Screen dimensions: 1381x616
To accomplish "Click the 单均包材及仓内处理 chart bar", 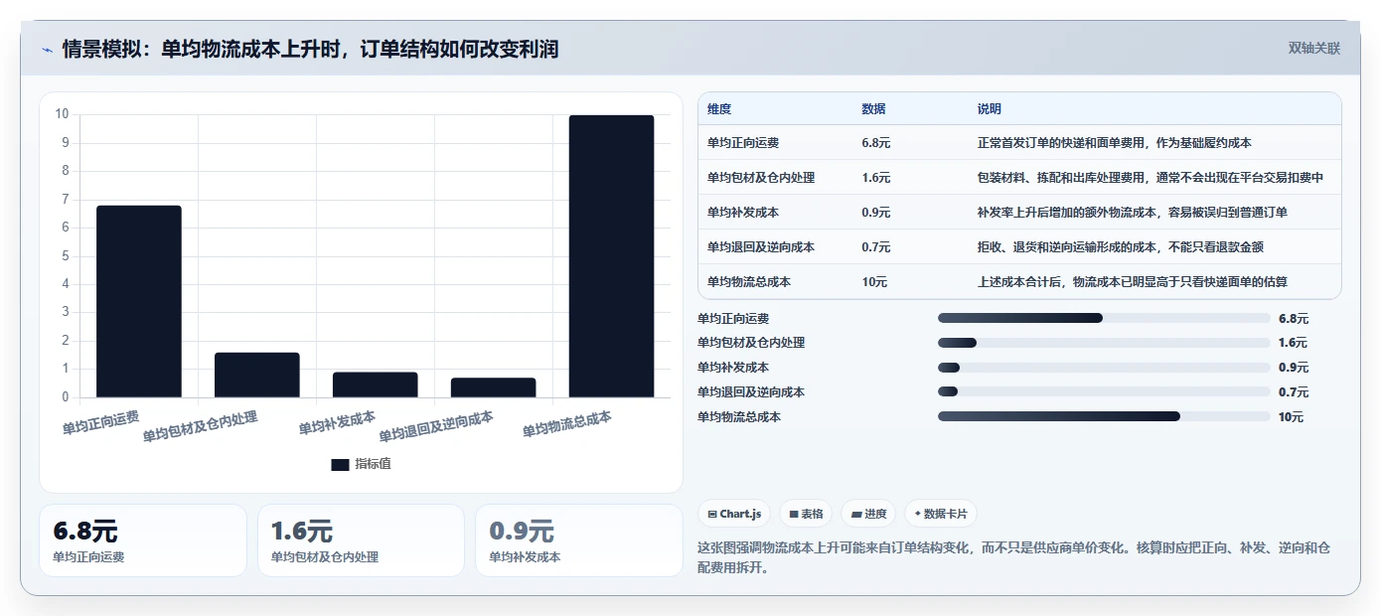I will (x=257, y=376).
